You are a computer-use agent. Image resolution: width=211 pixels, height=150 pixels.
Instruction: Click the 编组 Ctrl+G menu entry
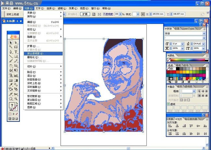pos(43,22)
